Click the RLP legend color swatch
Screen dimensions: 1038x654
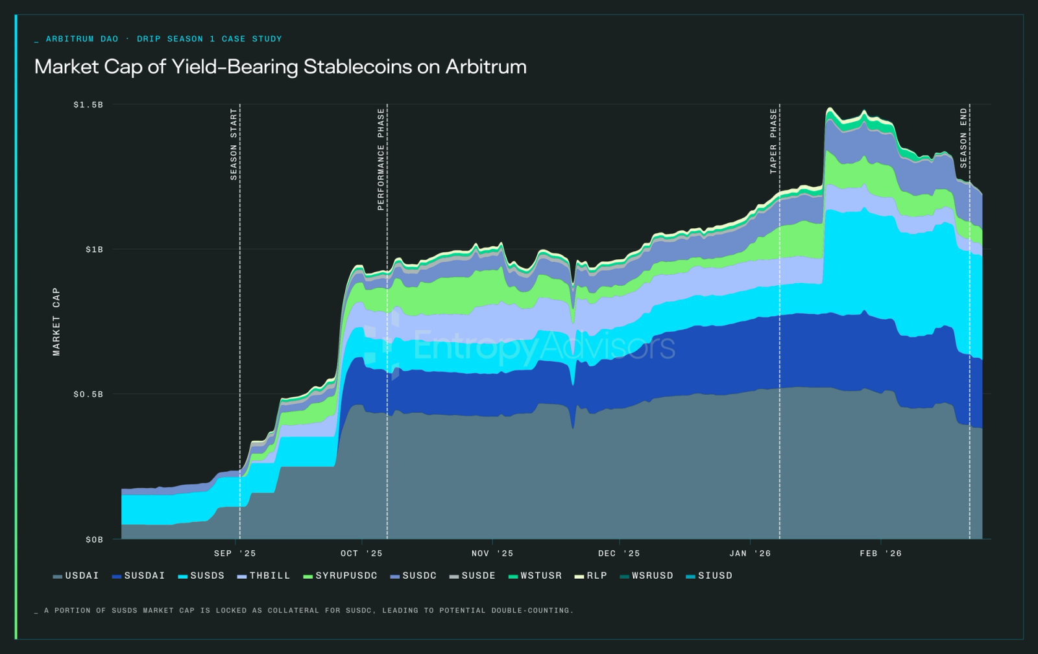[x=579, y=576]
